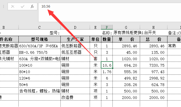181x107 pixels.
Task: Select the active quantity cell 10.6
Action: 107,65
